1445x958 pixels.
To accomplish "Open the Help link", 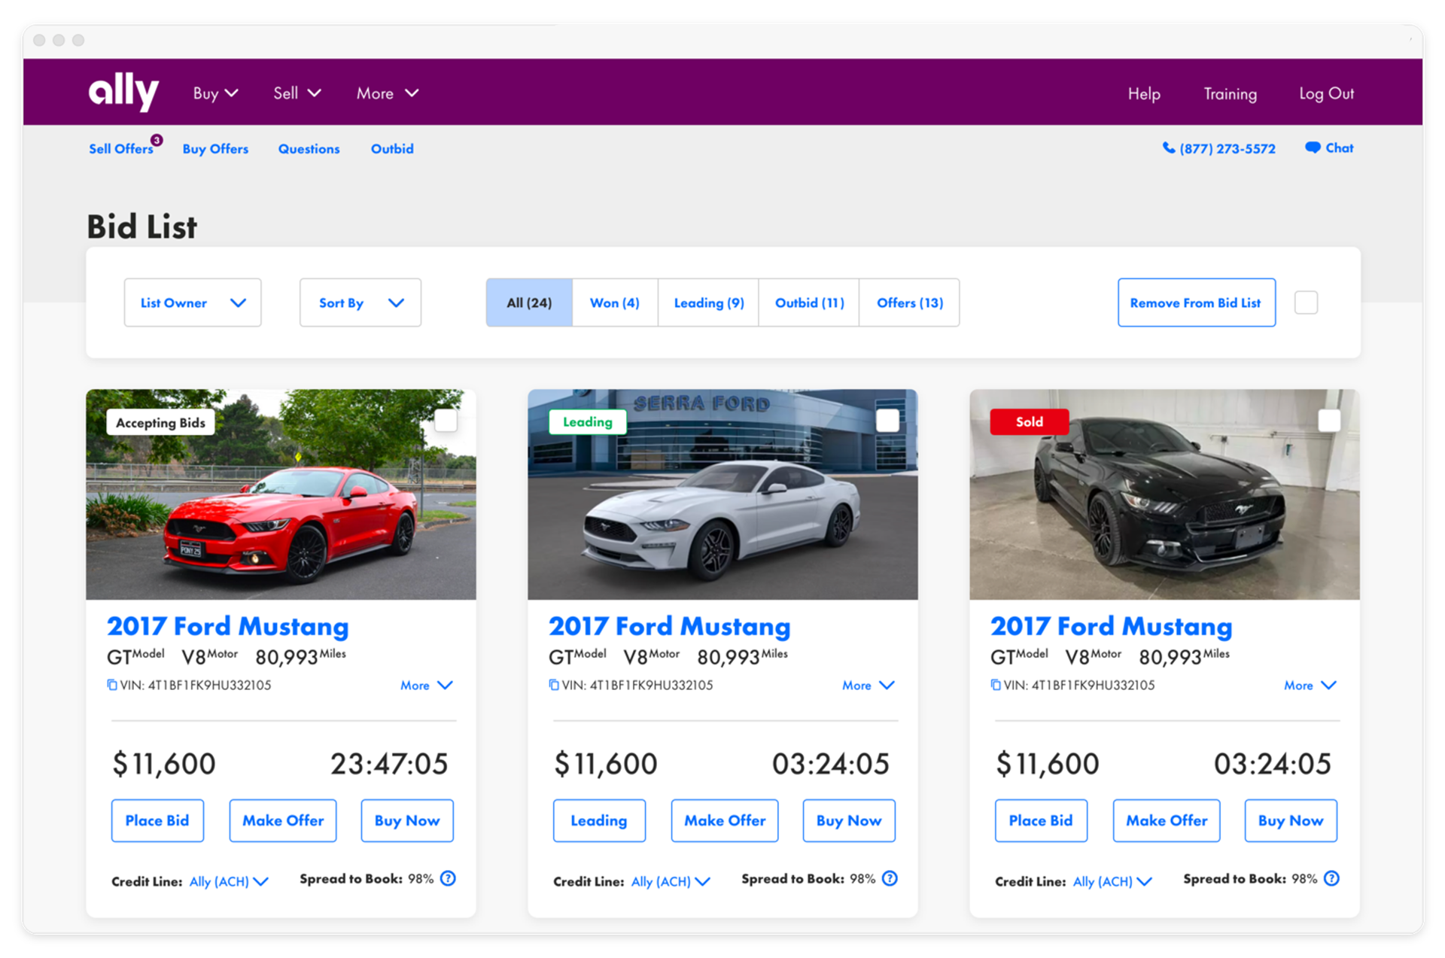I will [1144, 94].
